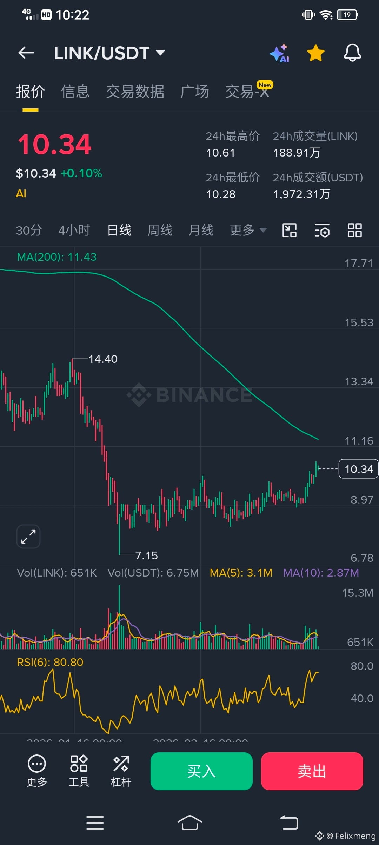Open Android recent apps menu button
The width and height of the screenshot is (379, 845).
(x=95, y=823)
